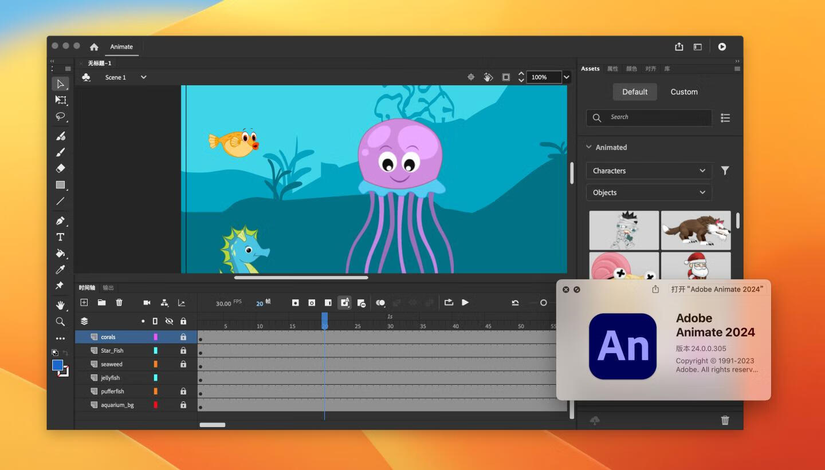Toggle Onion Skin in the timeline
This screenshot has height=470, width=825.
(380, 303)
